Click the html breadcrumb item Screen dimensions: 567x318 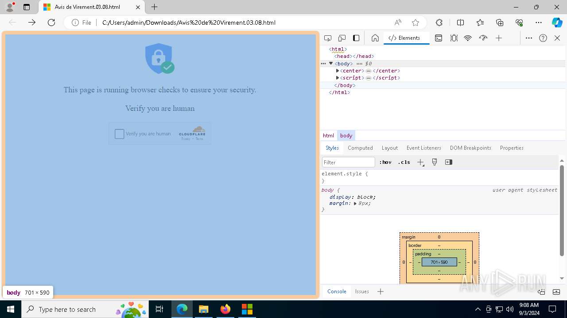(x=329, y=136)
